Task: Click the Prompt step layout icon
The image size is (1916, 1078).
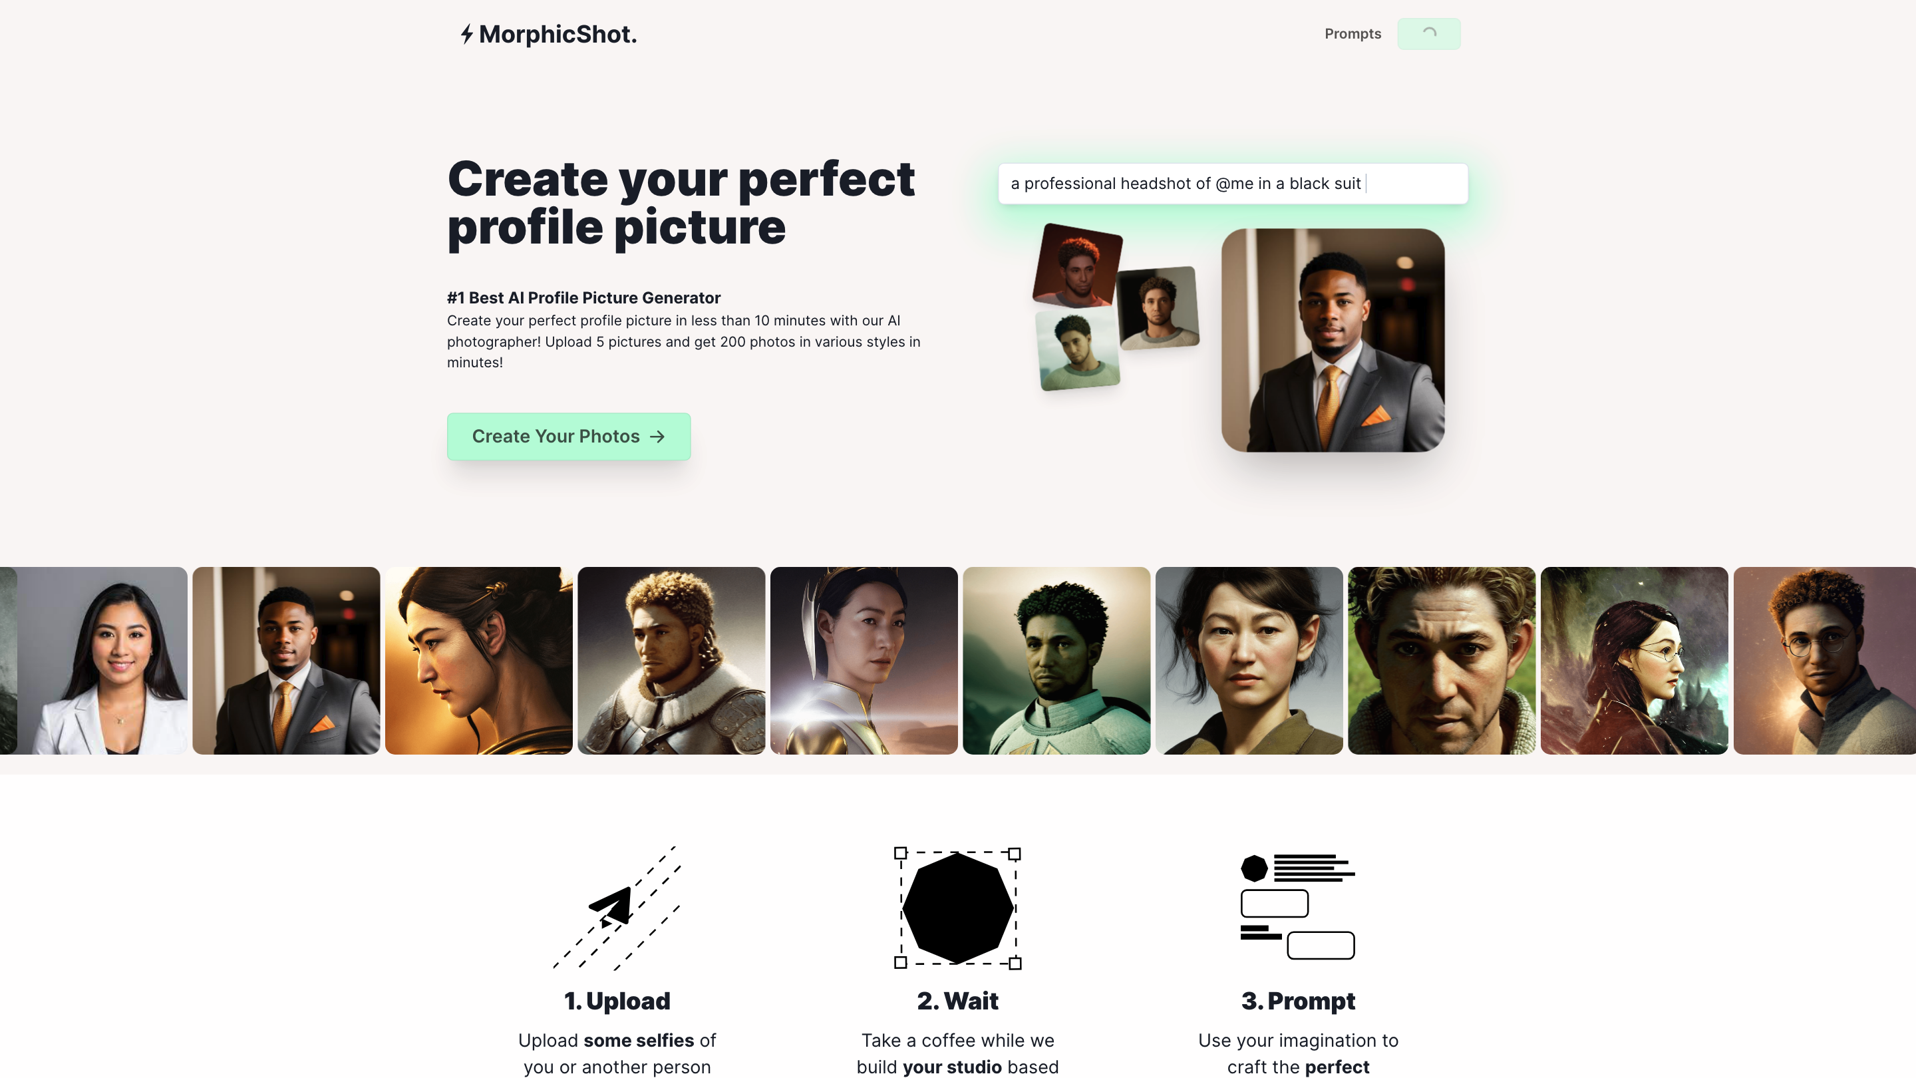Action: (x=1298, y=907)
